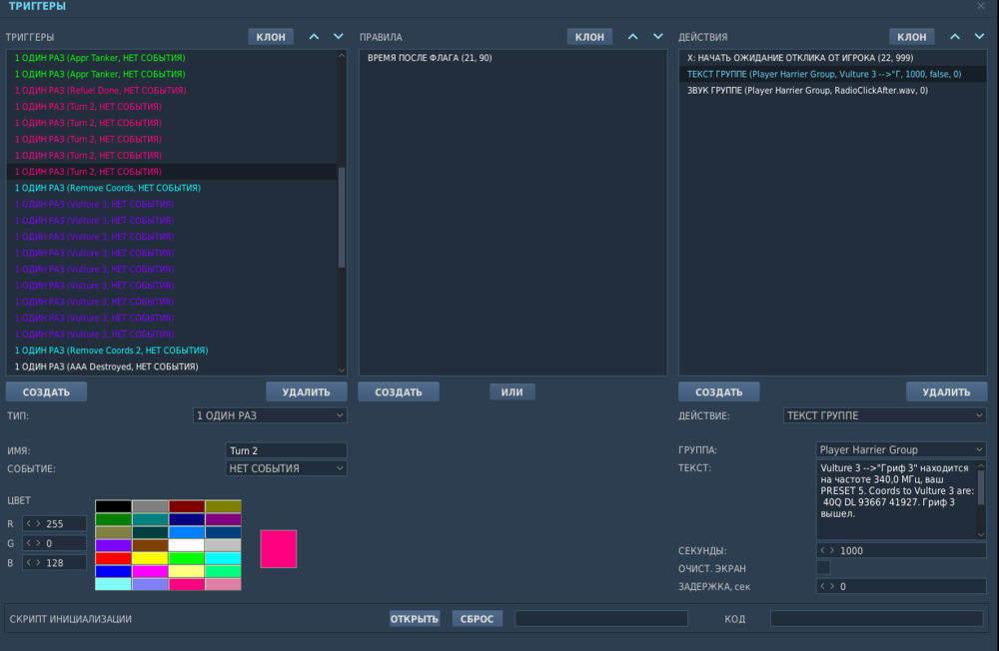The width and height of the screenshot is (999, 651).
Task: Click the СЕКУНДЫ field showing 1000
Action: pyautogui.click(x=901, y=550)
